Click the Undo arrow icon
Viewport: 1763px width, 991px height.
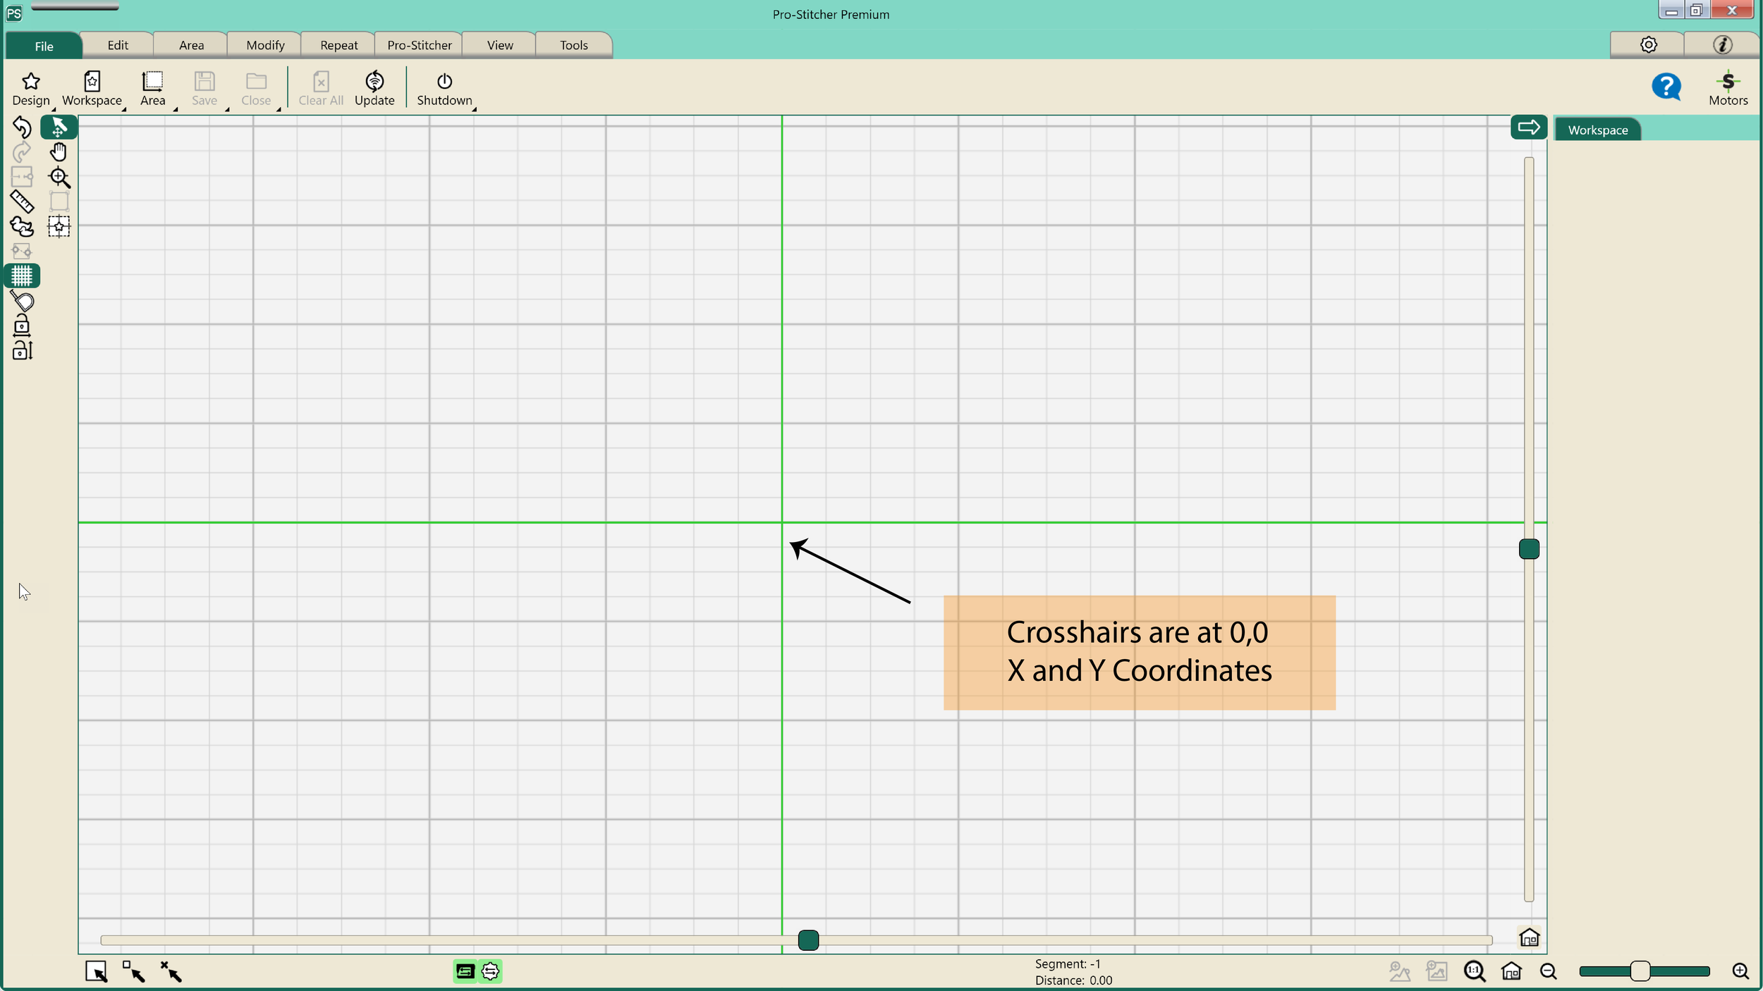click(x=22, y=127)
